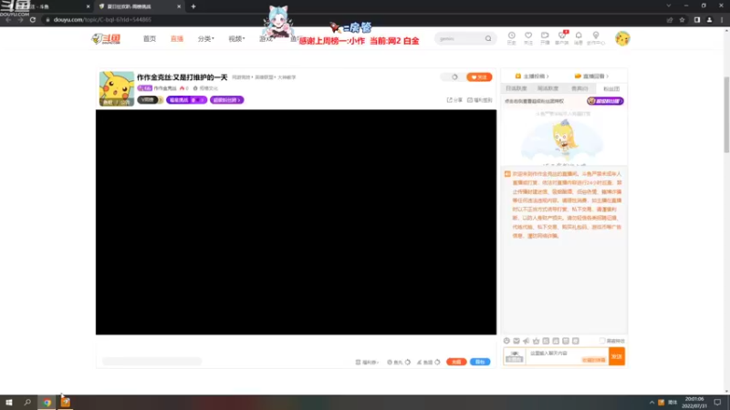Viewport: 730px width, 410px height.
Task: Click the envelope icon in chat toolbar
Action: pos(516,341)
